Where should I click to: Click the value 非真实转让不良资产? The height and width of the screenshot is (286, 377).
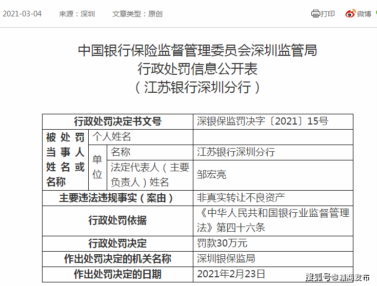(x=241, y=198)
